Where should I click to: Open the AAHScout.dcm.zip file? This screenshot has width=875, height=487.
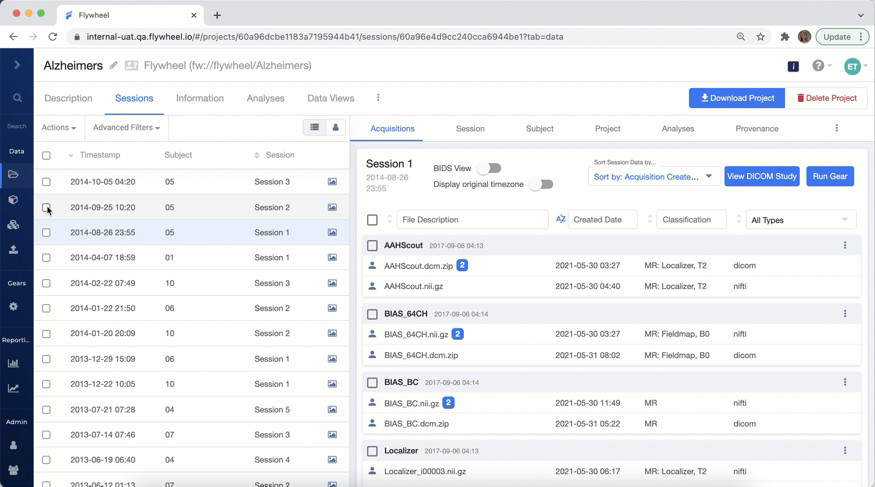418,266
